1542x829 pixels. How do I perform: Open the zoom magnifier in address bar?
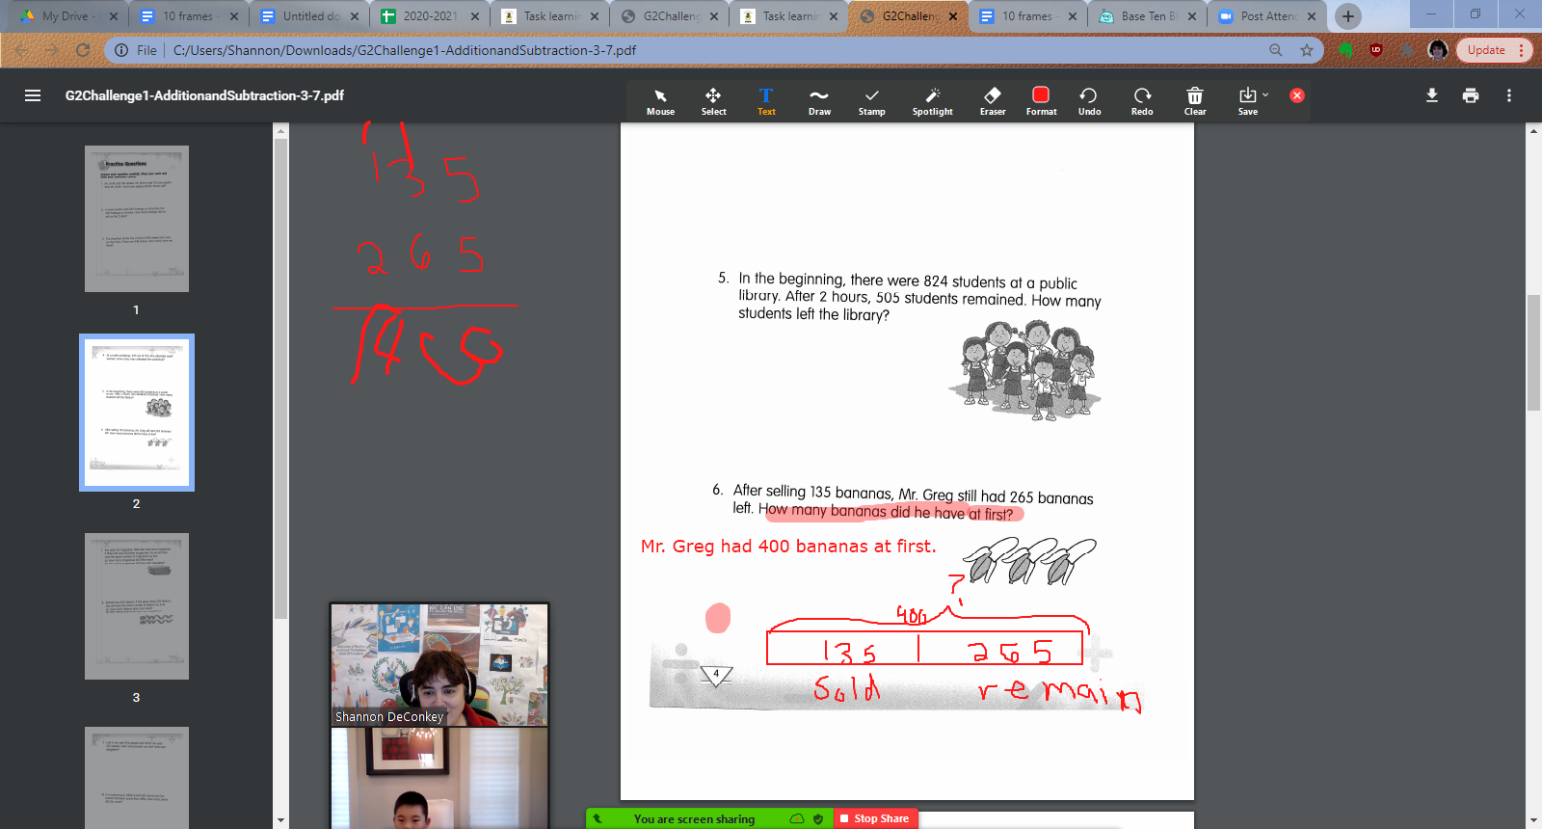(x=1276, y=50)
